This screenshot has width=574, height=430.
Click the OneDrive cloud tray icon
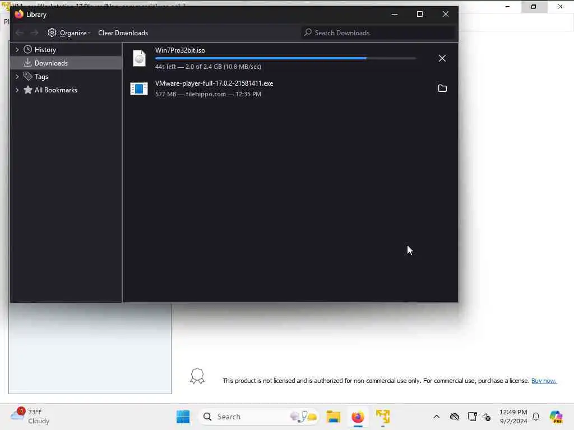(454, 417)
